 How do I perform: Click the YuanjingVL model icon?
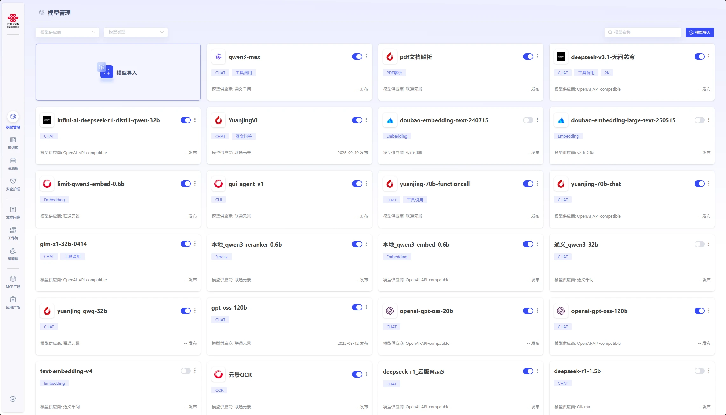pos(218,120)
